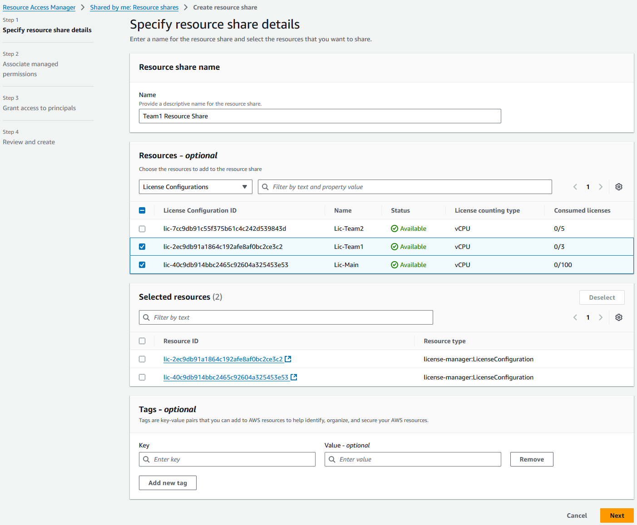Open Selected resources table settings gear

(x=618, y=317)
